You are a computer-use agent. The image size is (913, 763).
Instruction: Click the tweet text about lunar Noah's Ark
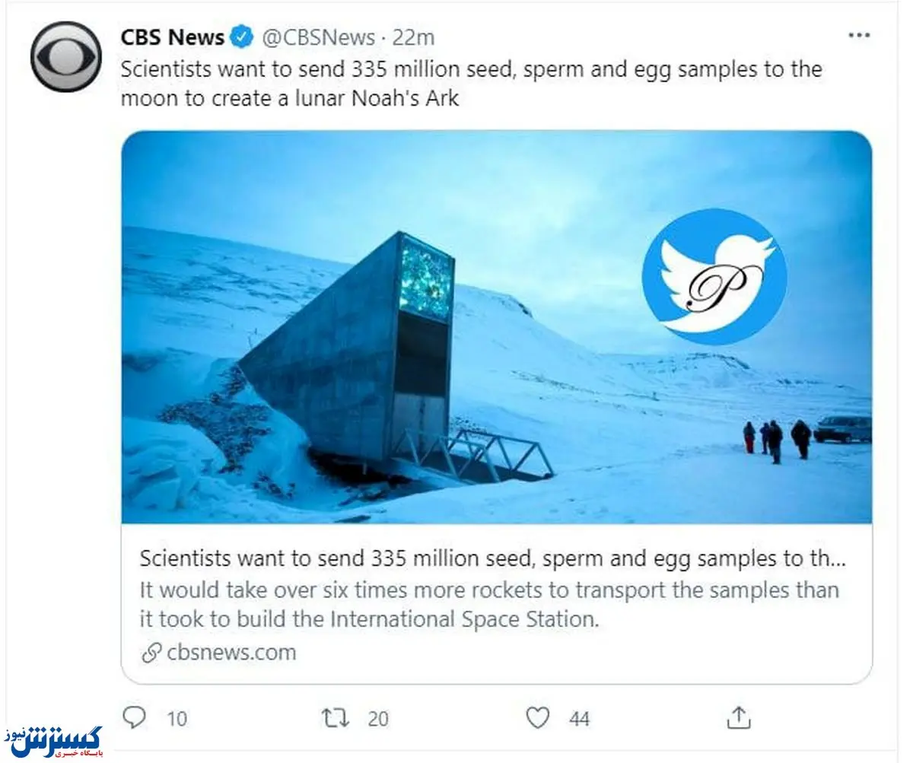click(x=472, y=84)
